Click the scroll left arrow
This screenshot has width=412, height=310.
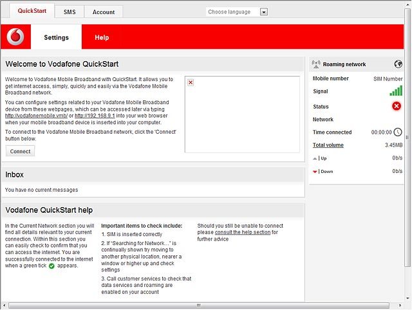(x=4, y=305)
